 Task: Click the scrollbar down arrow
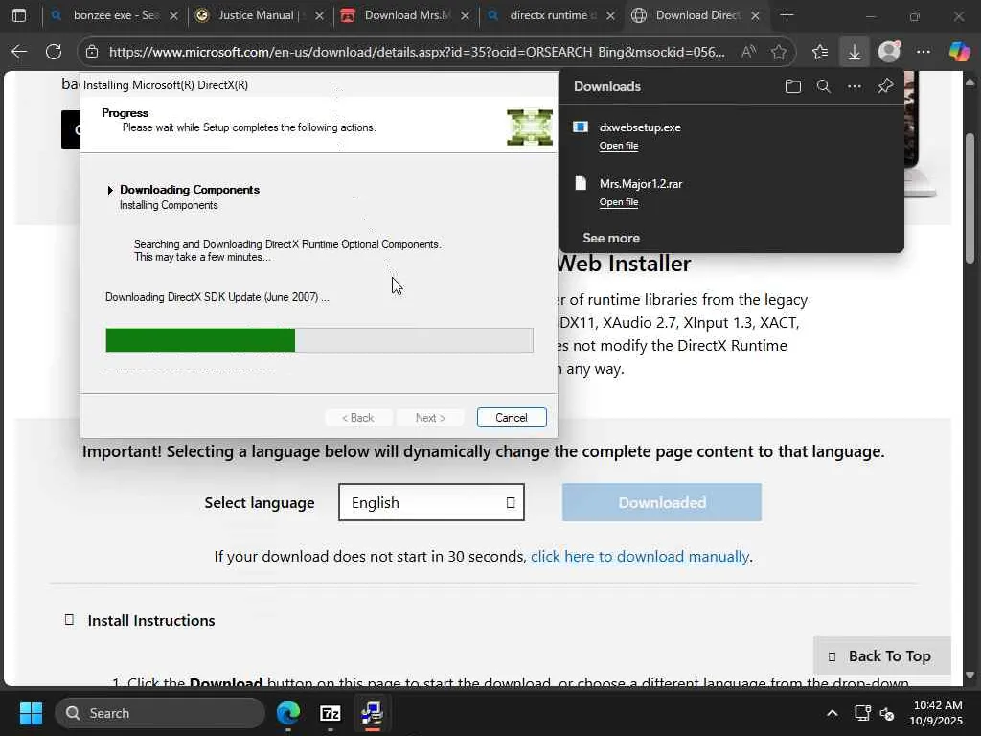click(x=970, y=676)
